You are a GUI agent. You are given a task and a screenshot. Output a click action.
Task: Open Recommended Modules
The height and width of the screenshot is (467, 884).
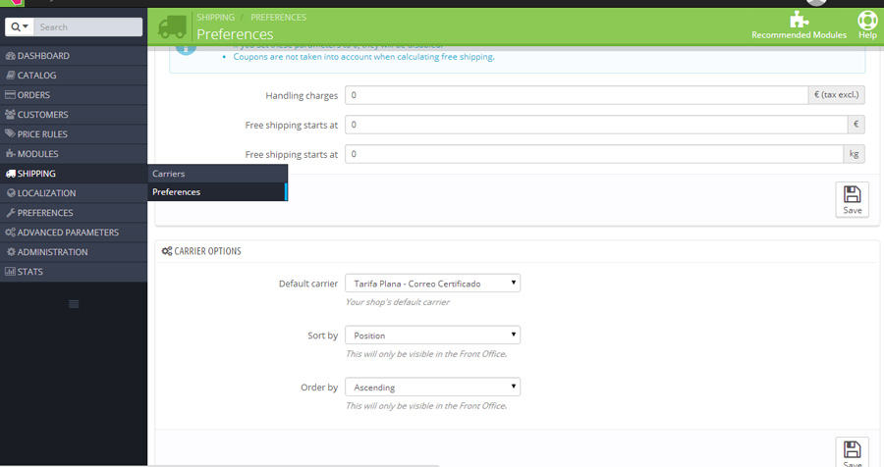(799, 26)
